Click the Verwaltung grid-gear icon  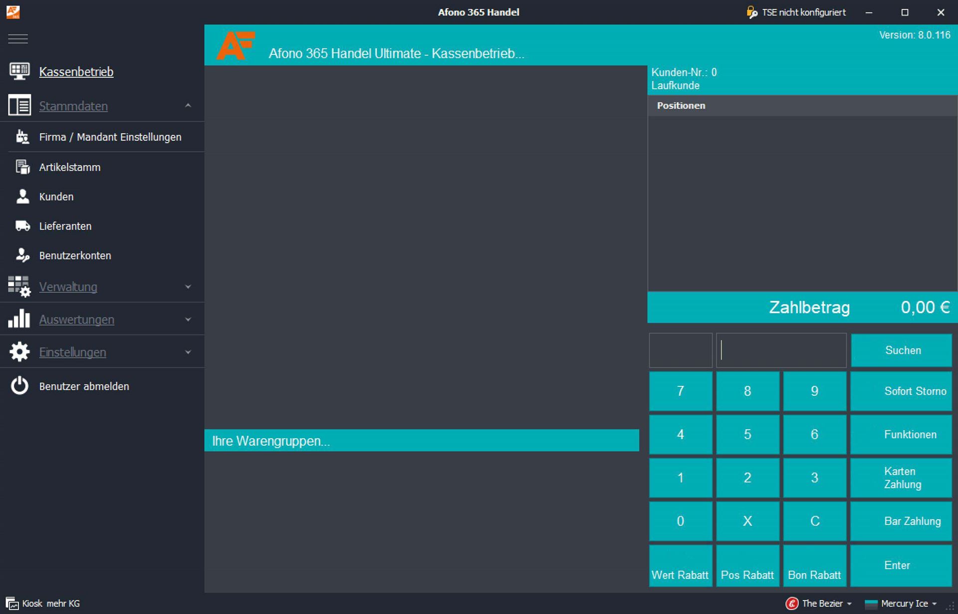click(x=19, y=287)
